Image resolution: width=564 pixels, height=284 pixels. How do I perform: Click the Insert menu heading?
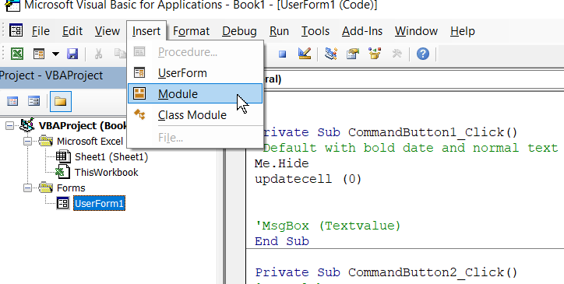coord(146,31)
